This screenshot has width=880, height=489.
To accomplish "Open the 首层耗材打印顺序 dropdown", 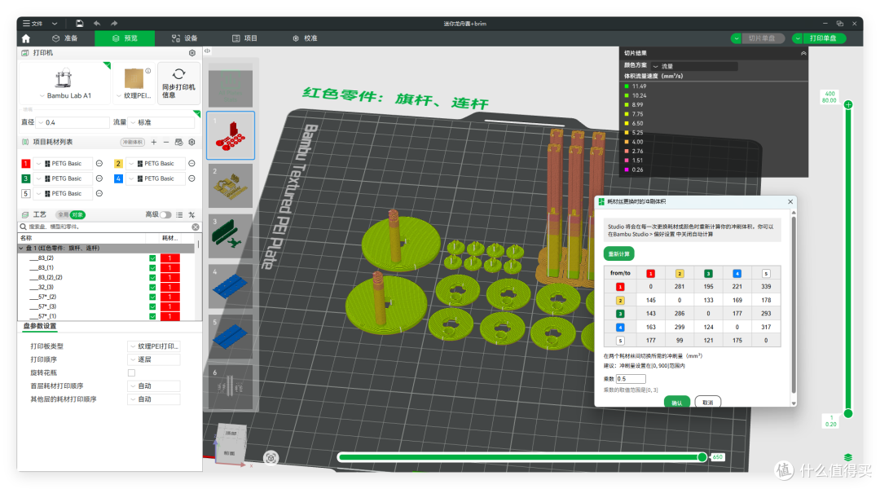I will (x=154, y=385).
